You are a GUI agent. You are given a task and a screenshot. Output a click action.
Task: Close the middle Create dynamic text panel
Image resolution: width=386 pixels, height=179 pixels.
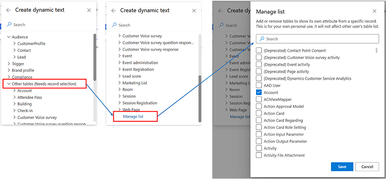click(194, 11)
